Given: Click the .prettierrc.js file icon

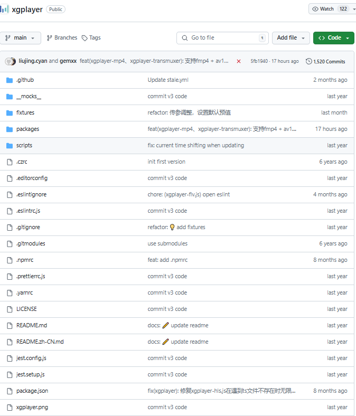Looking at the screenshot, I should [10, 277].
